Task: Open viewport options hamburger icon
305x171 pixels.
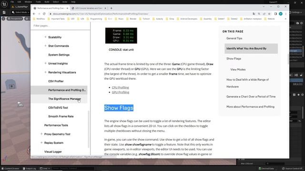Action: [x=3, y=19]
